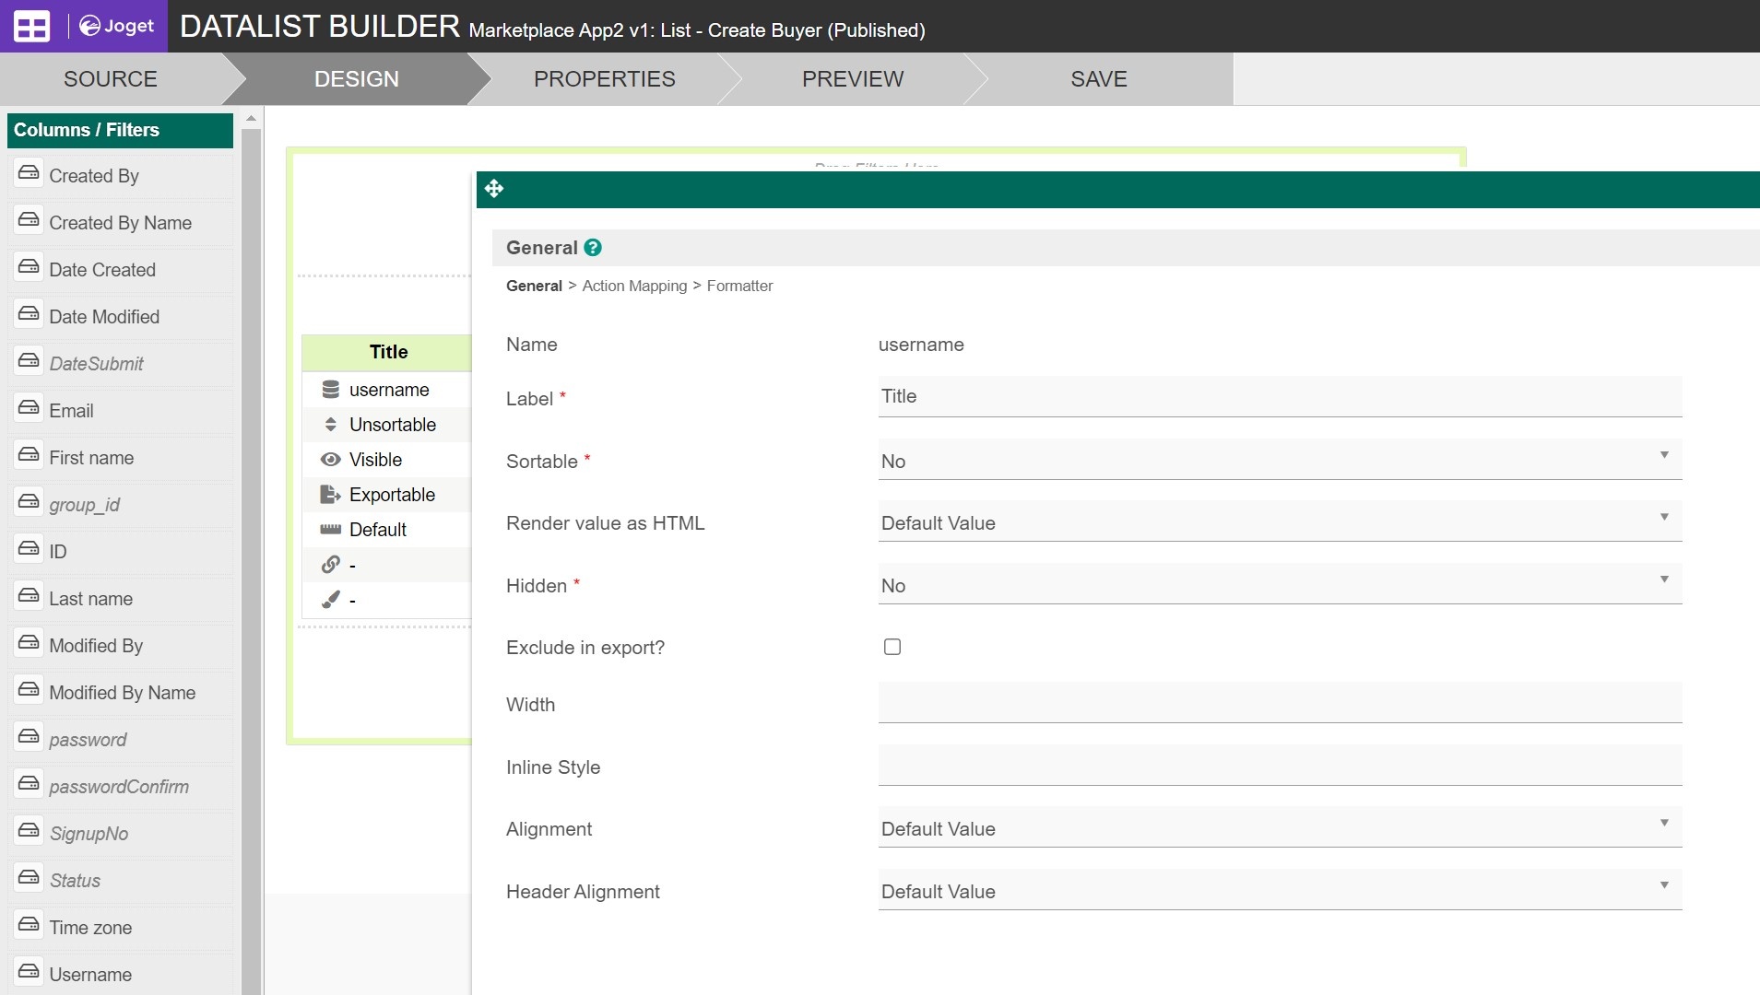
Task: Expand the Render value as HTML dropdown
Action: tap(1279, 522)
